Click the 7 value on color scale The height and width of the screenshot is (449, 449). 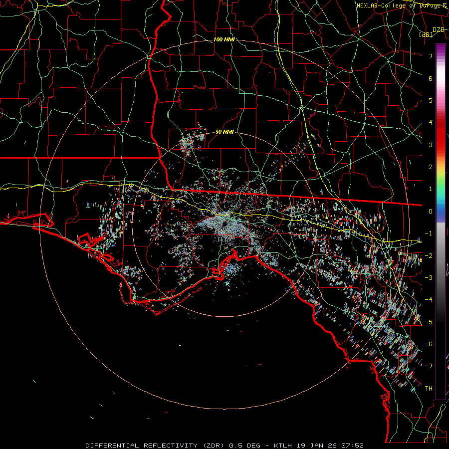point(431,56)
